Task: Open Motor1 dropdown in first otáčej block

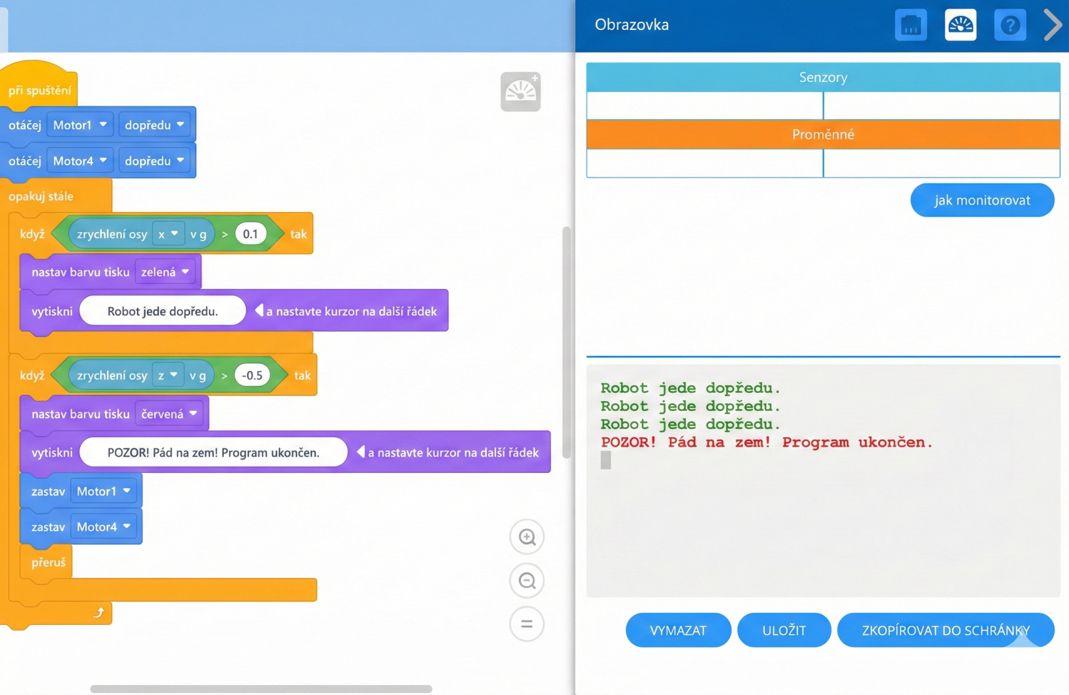Action: (x=80, y=125)
